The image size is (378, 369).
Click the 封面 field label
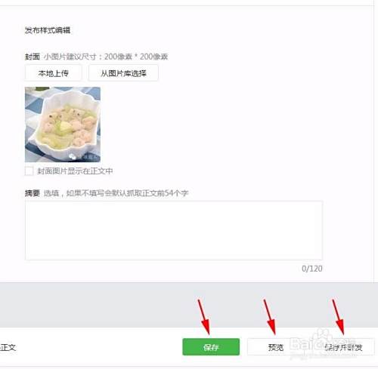tap(33, 57)
